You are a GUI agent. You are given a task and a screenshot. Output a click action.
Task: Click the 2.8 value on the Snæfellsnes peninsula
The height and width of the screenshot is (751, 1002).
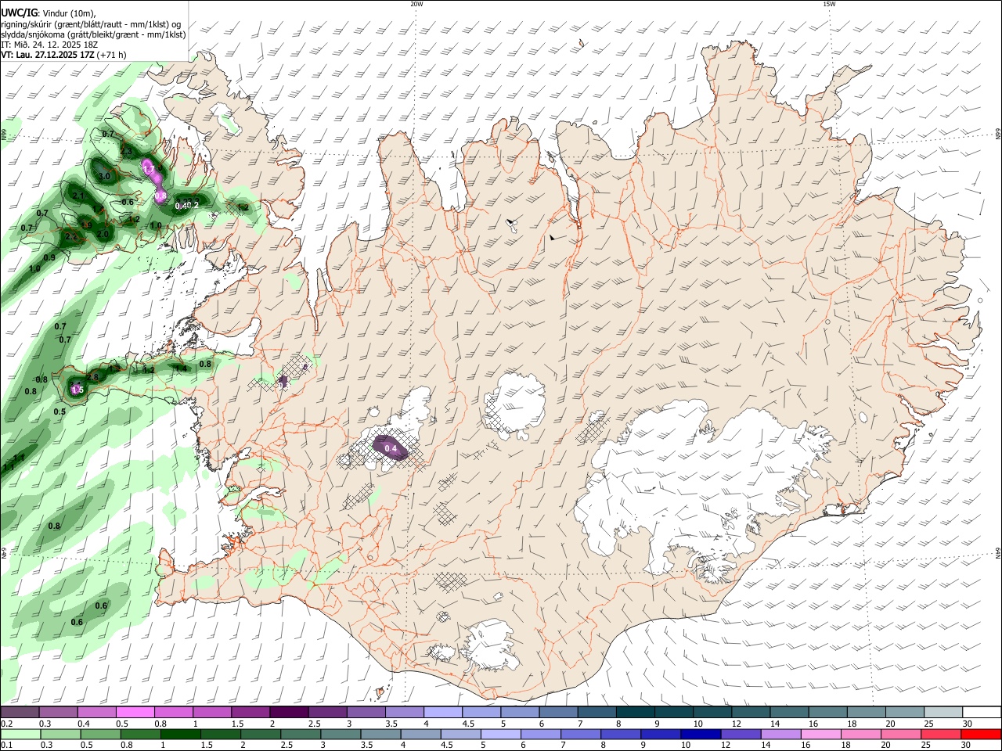point(92,378)
